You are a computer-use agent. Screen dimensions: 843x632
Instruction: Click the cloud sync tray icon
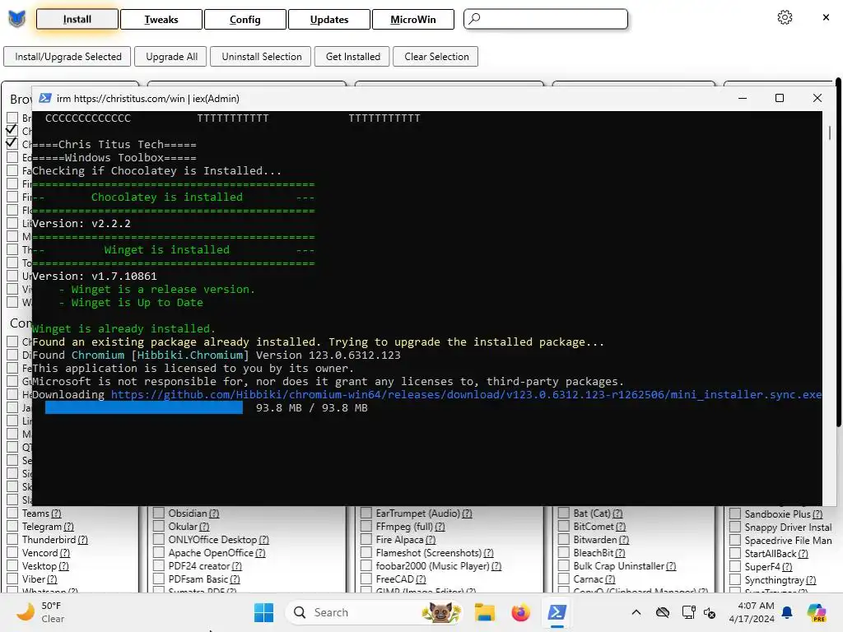tap(663, 612)
